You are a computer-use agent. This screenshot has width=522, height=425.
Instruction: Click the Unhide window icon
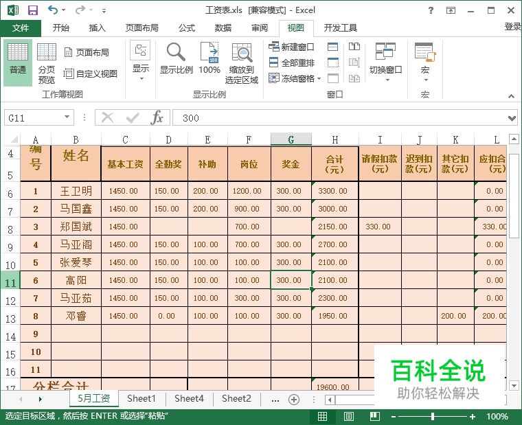point(333,78)
